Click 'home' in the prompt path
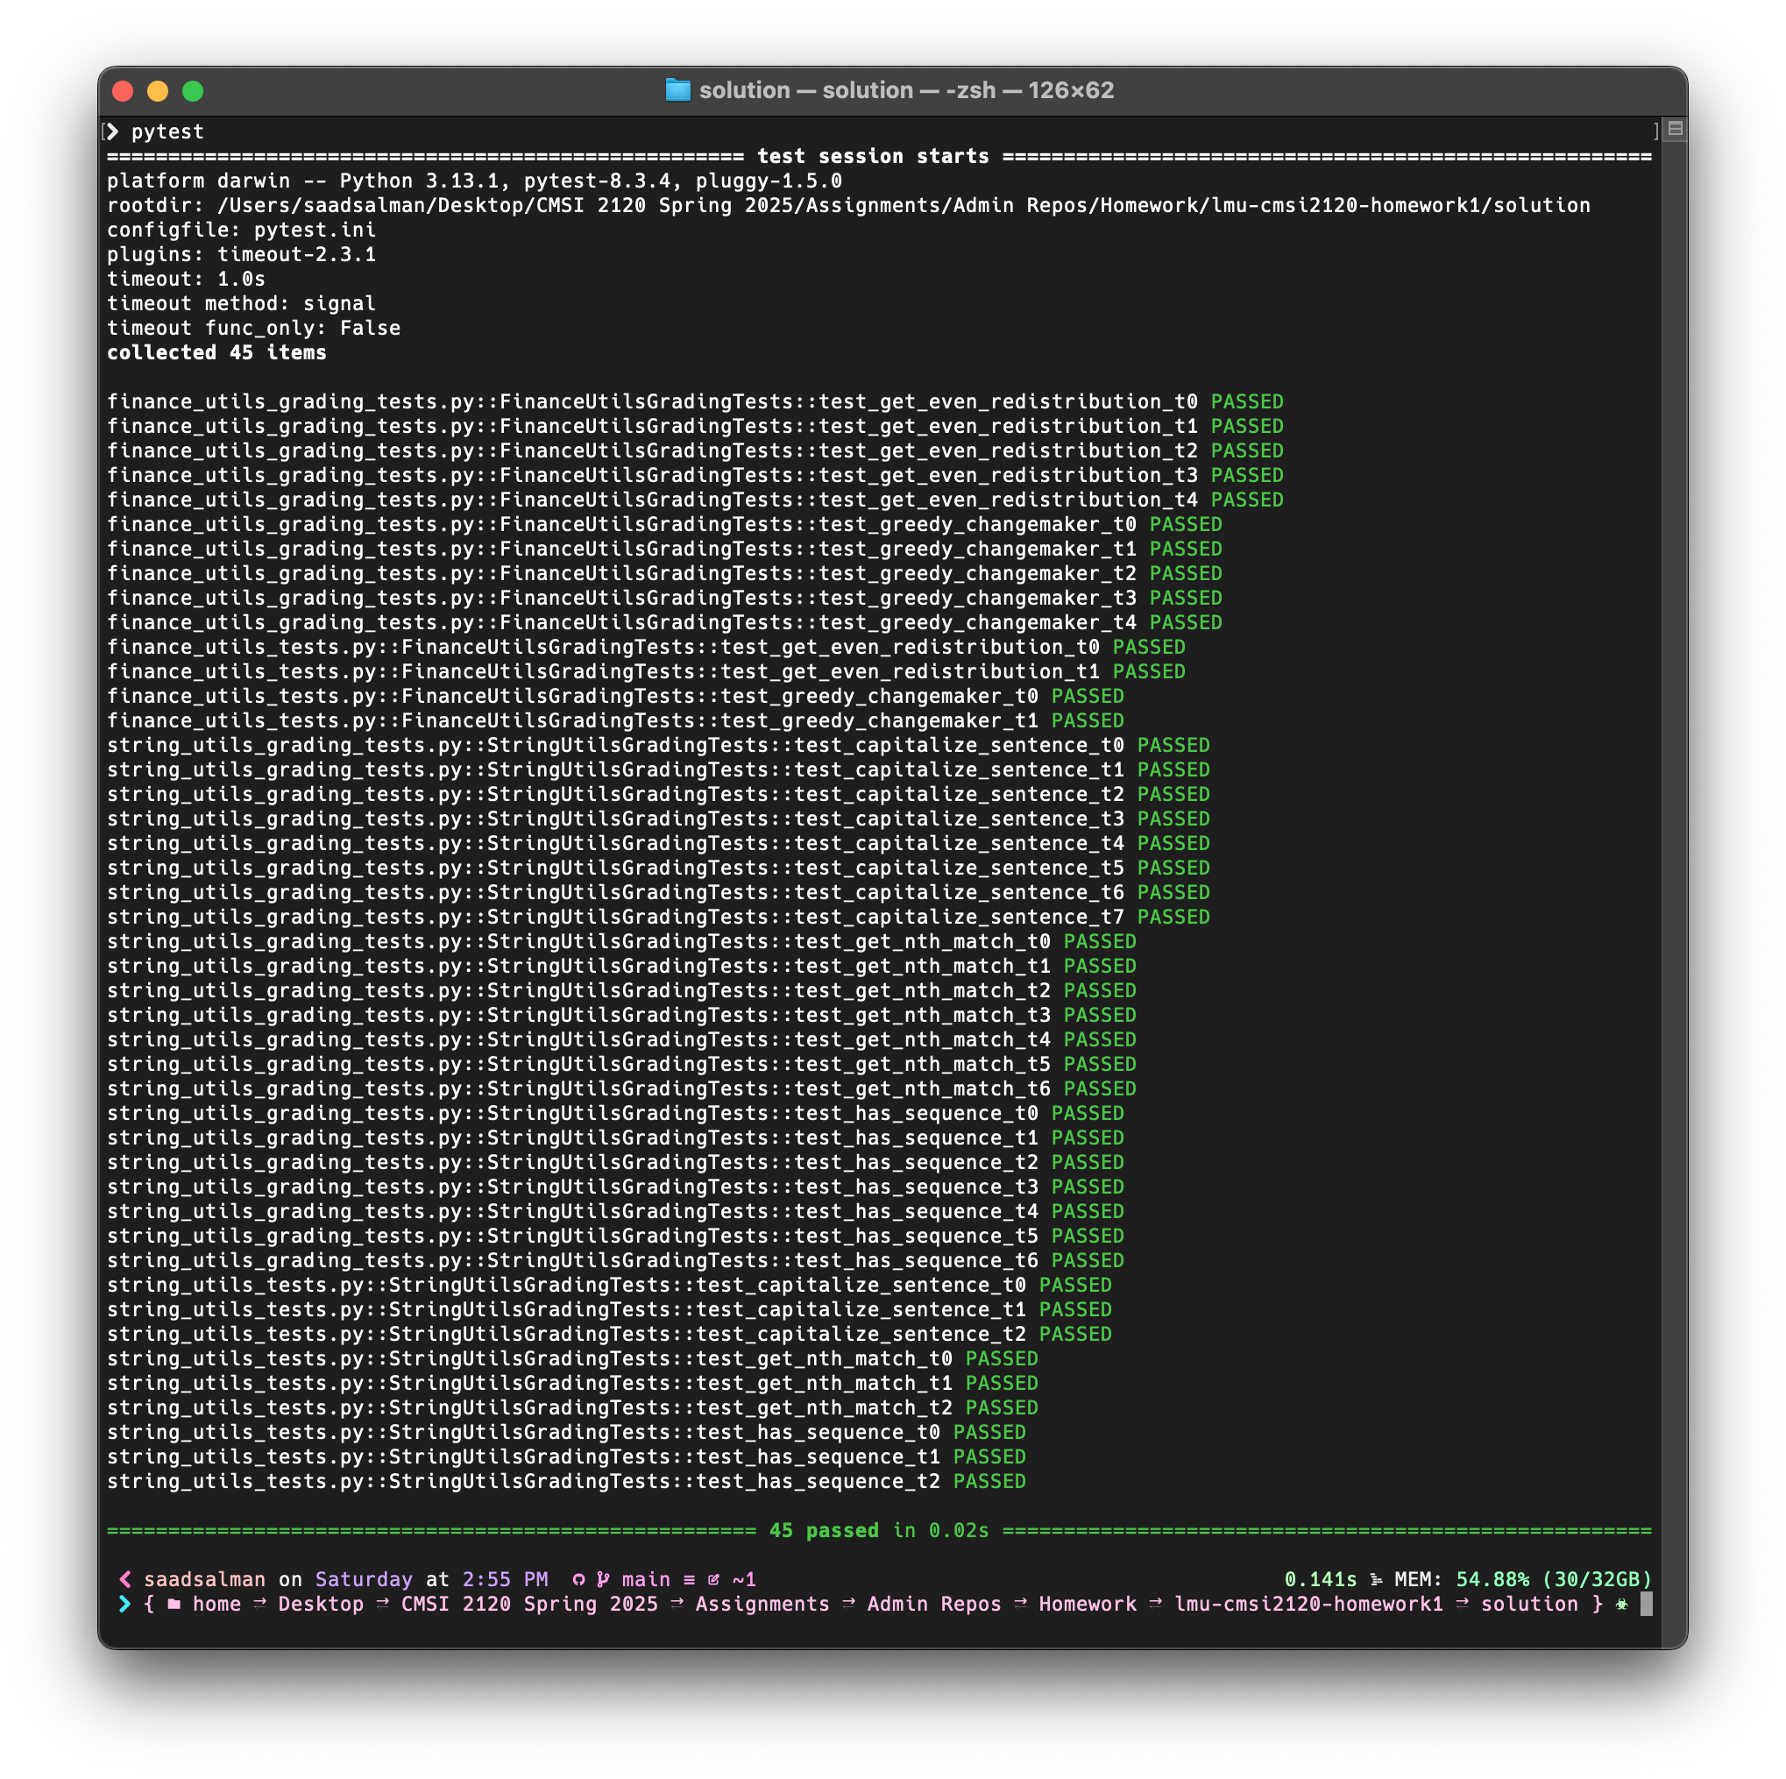 click(x=216, y=1605)
